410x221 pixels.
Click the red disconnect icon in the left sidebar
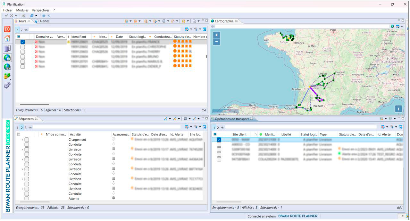point(7,29)
